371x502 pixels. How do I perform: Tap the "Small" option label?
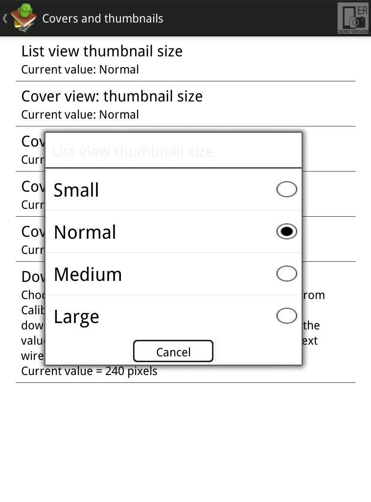point(76,190)
